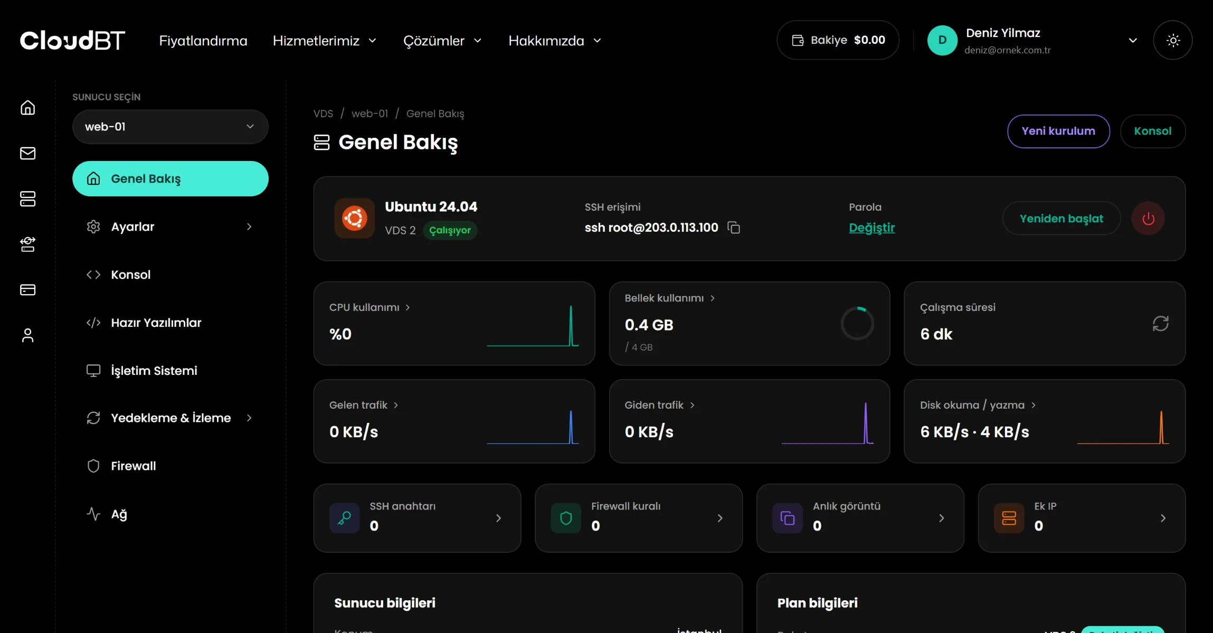
Task: Open CPU kullanımı details
Action: click(x=369, y=307)
